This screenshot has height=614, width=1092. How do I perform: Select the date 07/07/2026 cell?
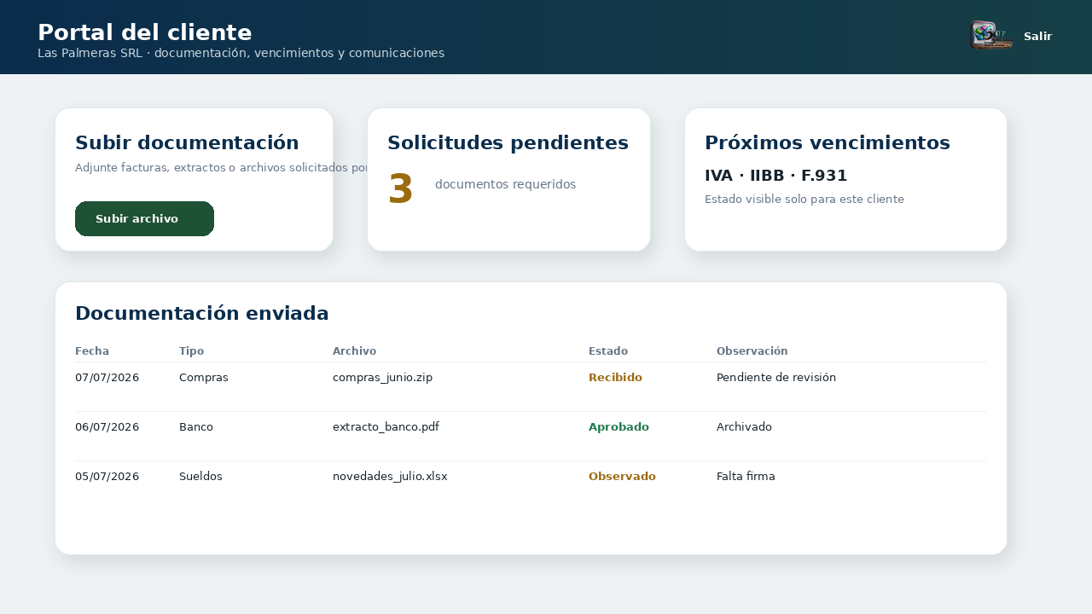(x=107, y=378)
